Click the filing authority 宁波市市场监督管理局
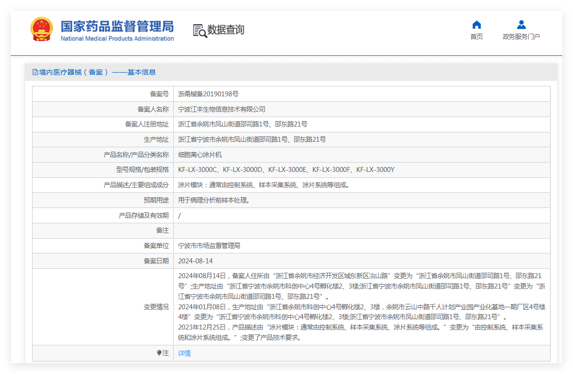Image resolution: width=573 pixels, height=374 pixels. click(209, 246)
